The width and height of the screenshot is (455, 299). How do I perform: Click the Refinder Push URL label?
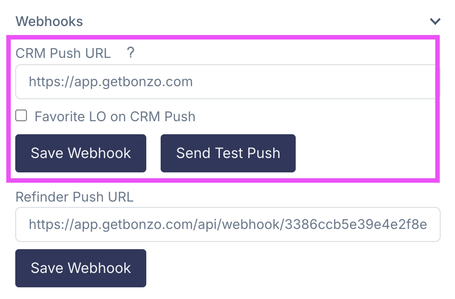(x=74, y=197)
